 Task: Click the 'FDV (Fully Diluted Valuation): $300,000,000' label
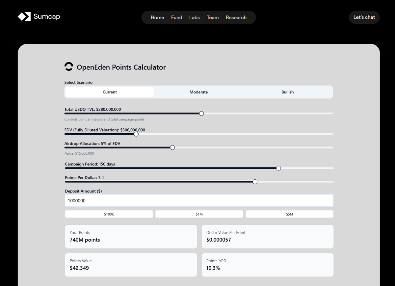[x=105, y=130]
